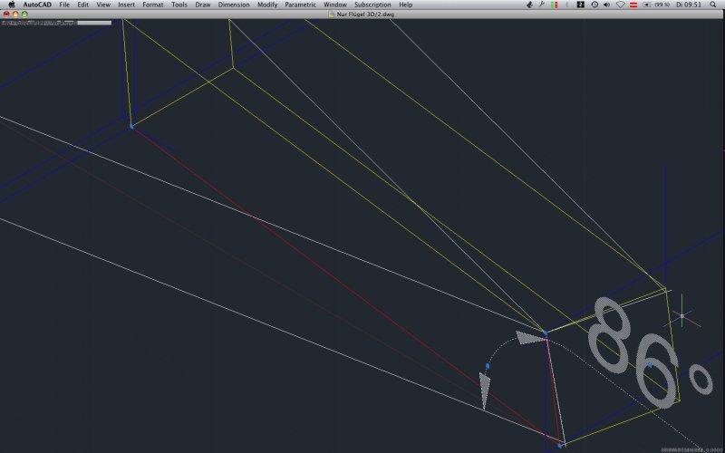Screen dimensions: 725x453
Task: Open the Parametric menu
Action: [301, 5]
